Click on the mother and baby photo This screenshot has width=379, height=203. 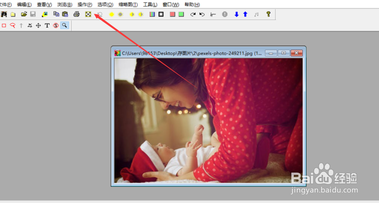click(208, 121)
